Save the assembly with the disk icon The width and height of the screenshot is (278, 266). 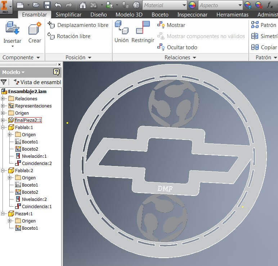coord(47,5)
